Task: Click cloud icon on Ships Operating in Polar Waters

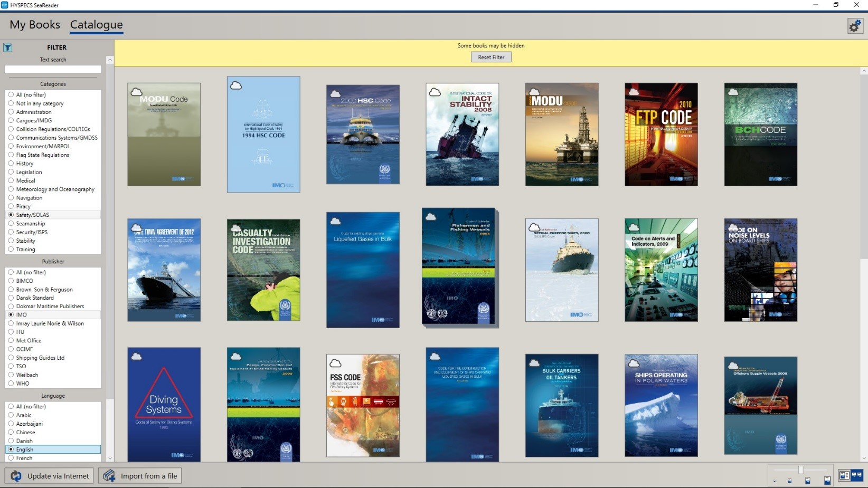Action: (634, 363)
